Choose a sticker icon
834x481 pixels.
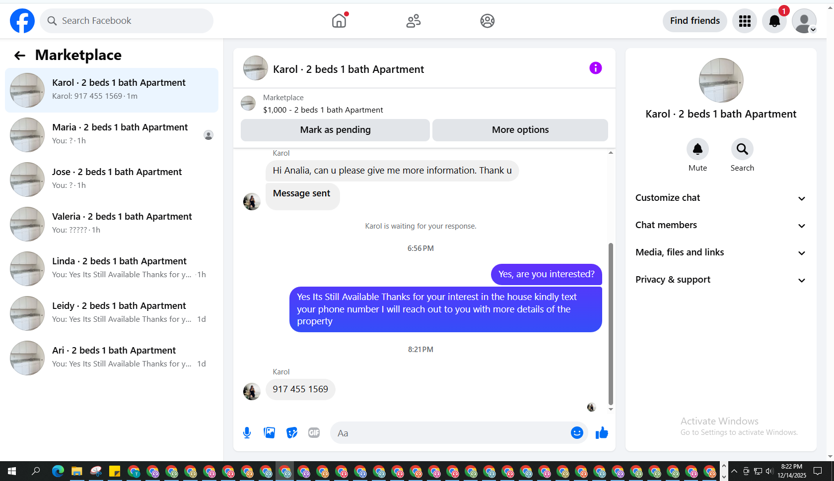click(x=292, y=433)
